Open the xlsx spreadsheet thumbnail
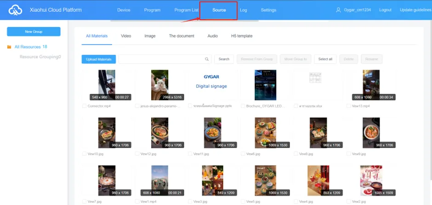 (315, 78)
